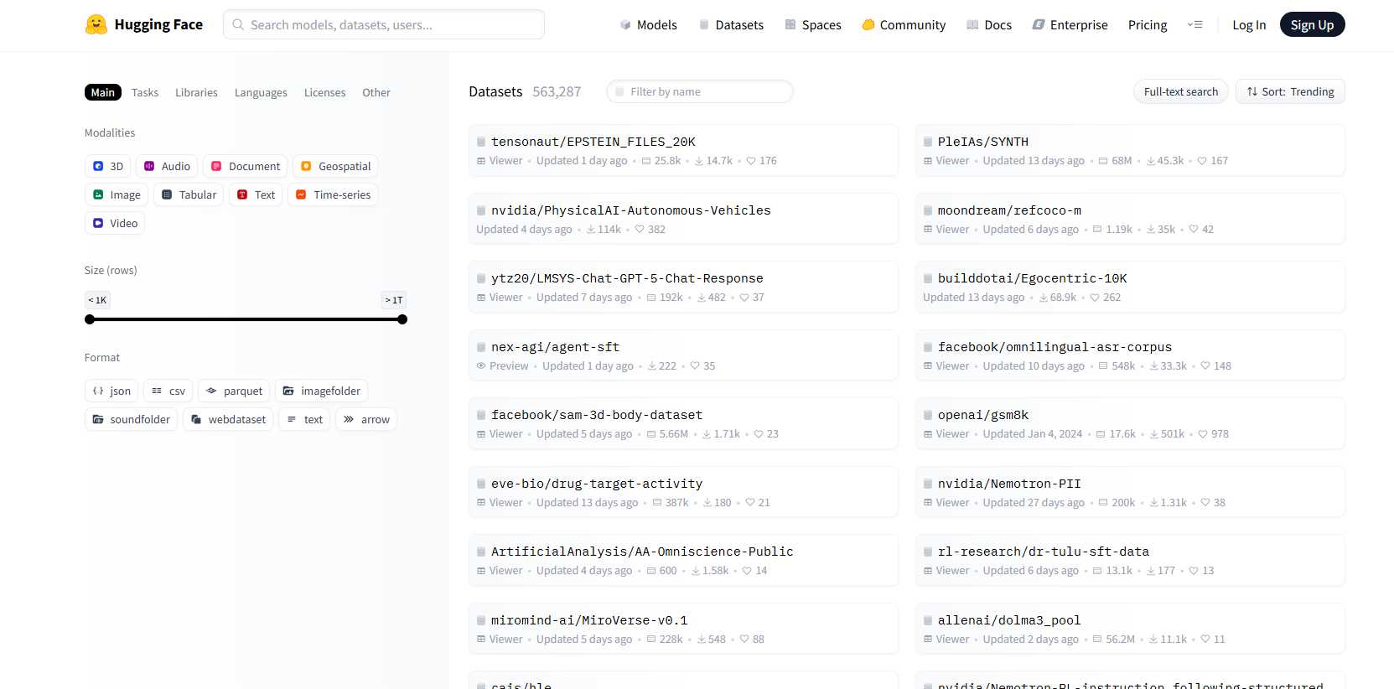The height and width of the screenshot is (689, 1394).
Task: Click the Geospatial modality icon
Action: pos(306,166)
